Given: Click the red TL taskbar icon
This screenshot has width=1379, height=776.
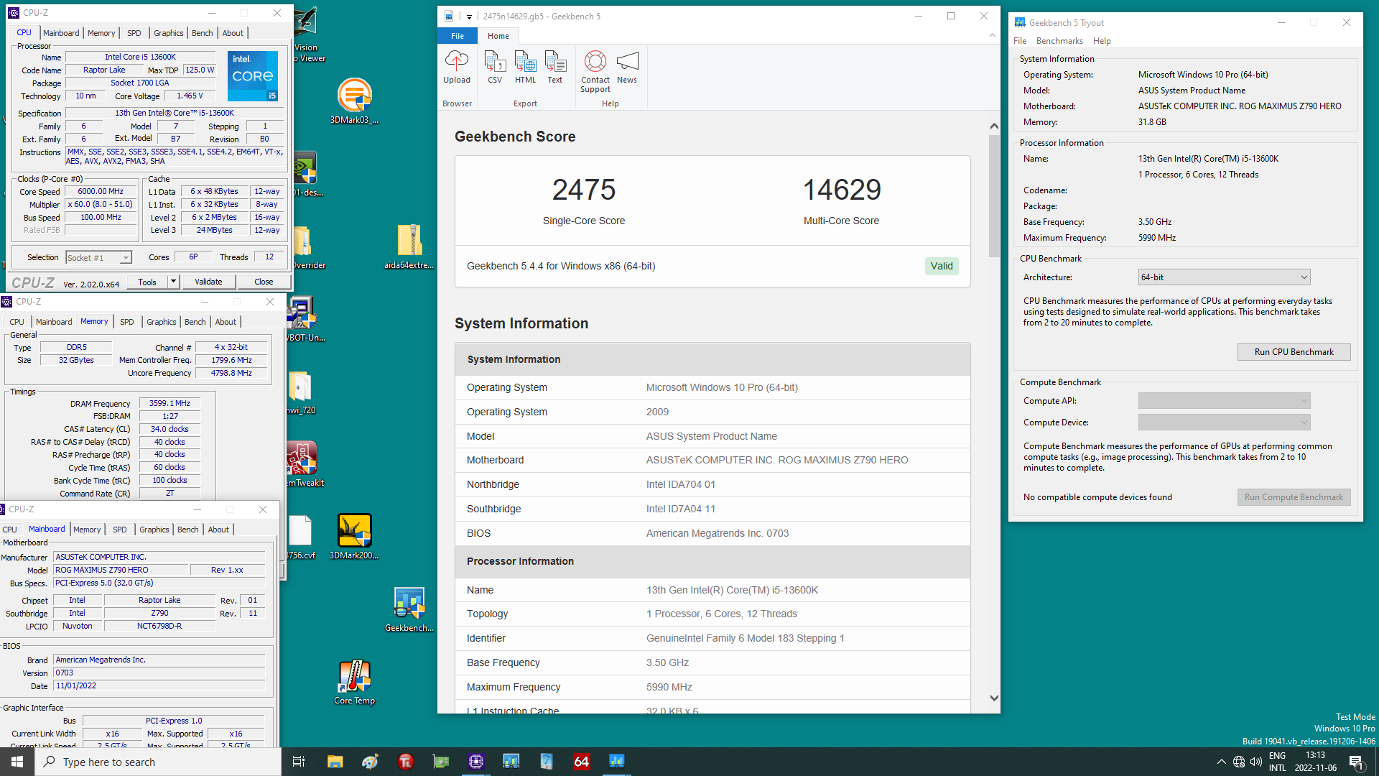Looking at the screenshot, I should (x=406, y=762).
